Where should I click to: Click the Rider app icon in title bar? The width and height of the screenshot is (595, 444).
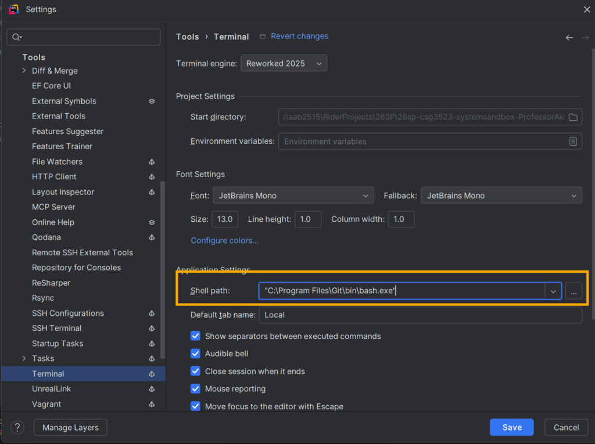14,9
